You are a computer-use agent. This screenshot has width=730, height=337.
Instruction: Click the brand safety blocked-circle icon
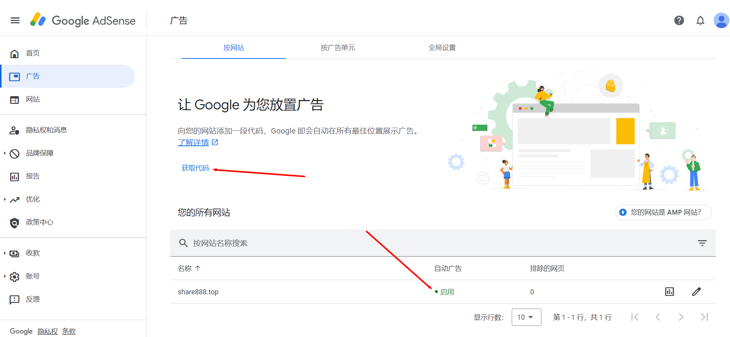click(14, 153)
